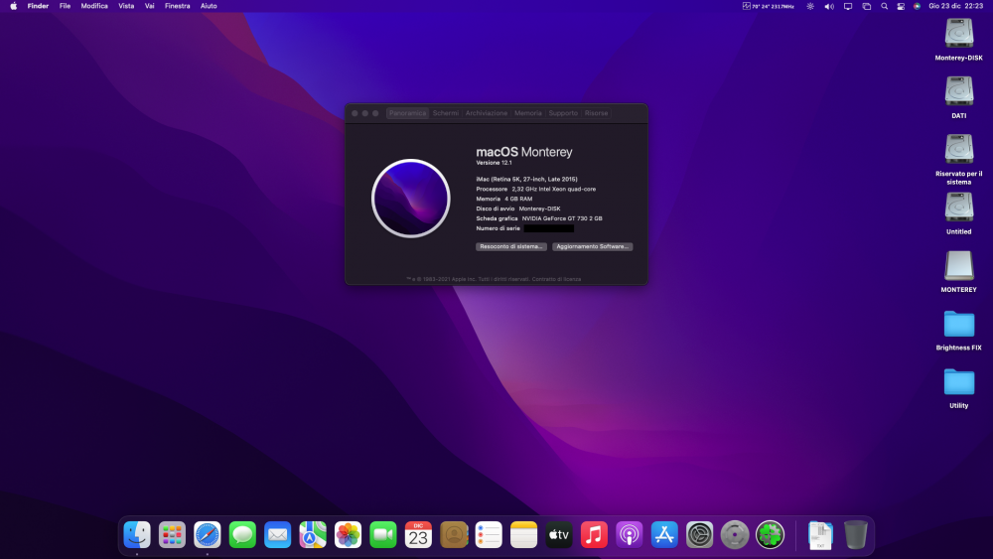
Task: Open the App Store
Action: click(664, 535)
